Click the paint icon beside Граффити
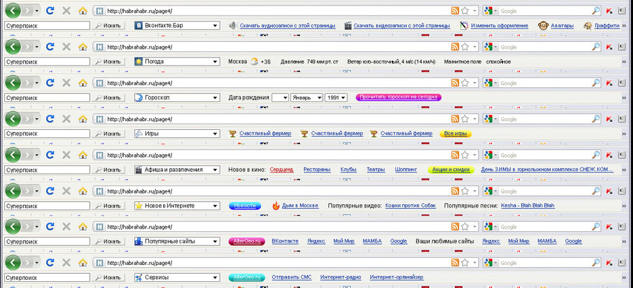The height and width of the screenshot is (288, 633). (x=588, y=26)
